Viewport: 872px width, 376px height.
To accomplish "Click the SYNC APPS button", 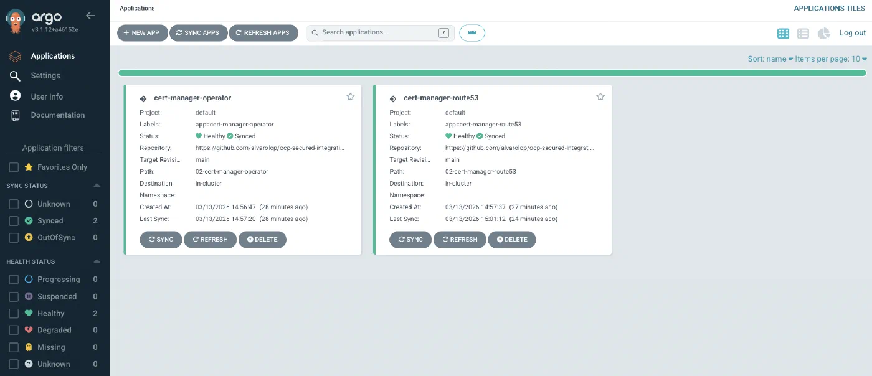I will (198, 33).
